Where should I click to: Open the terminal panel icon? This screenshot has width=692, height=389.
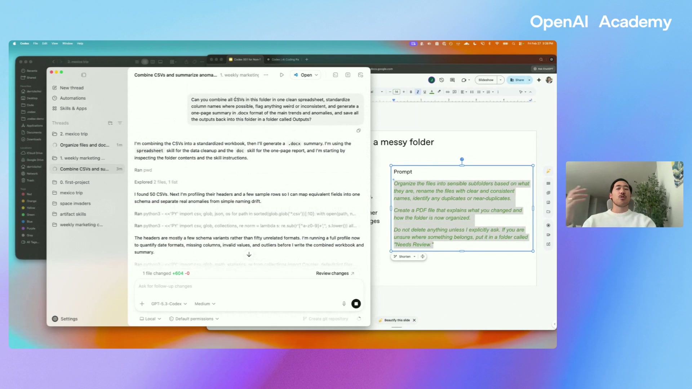(x=335, y=75)
